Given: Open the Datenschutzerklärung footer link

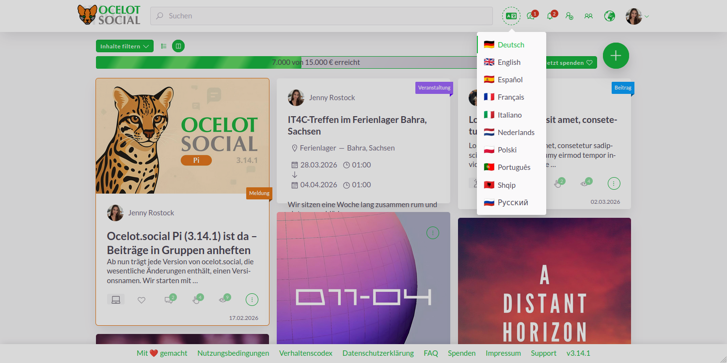Looking at the screenshot, I should 378,353.
